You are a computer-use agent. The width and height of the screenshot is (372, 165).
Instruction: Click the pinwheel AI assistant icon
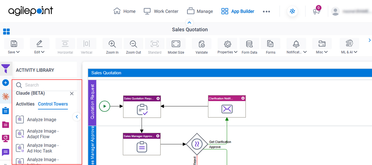[x=292, y=11]
